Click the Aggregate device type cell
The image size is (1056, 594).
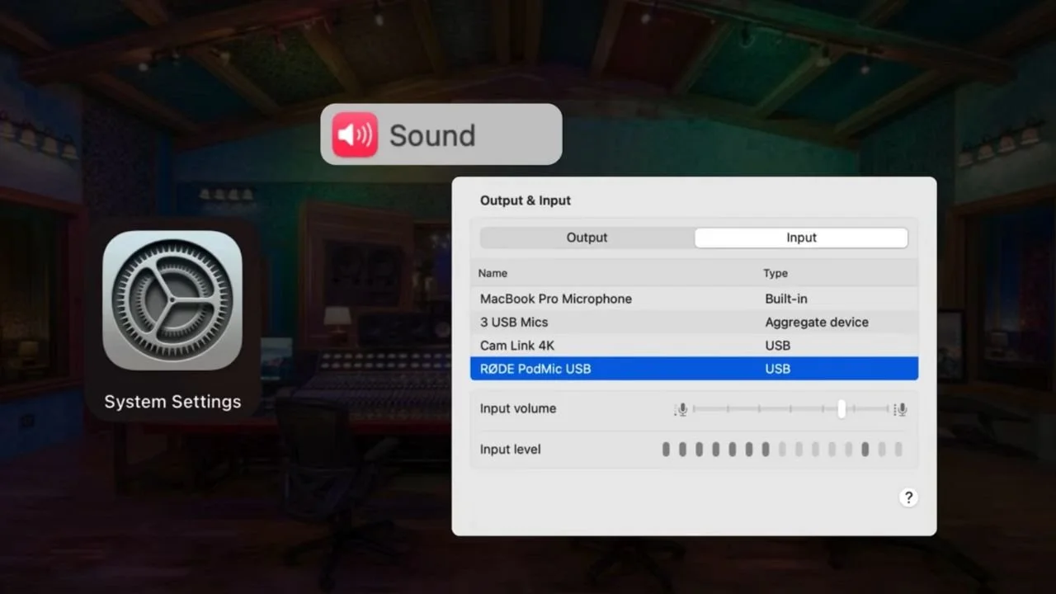point(817,322)
